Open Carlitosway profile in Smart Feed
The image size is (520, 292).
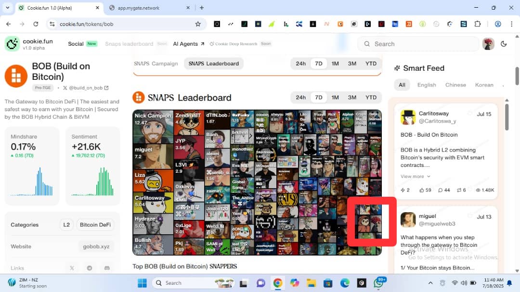433,114
